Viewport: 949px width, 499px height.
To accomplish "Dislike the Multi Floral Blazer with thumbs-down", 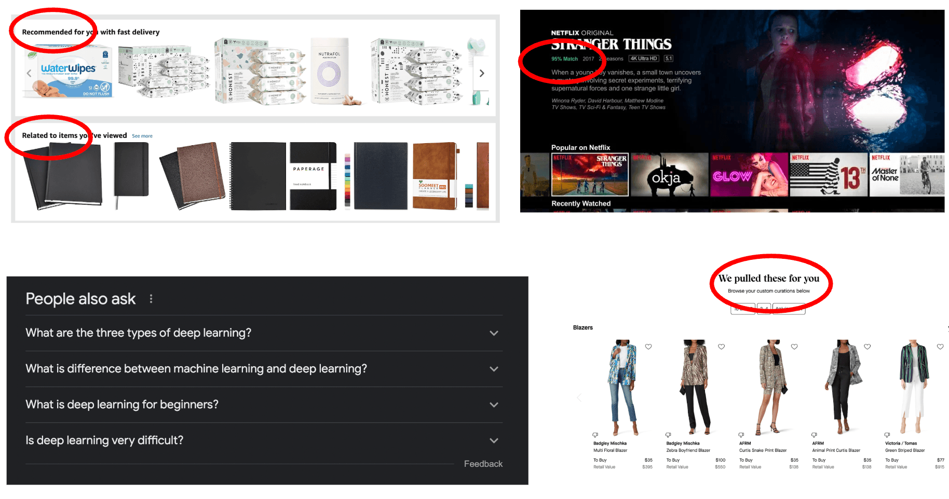I will (595, 435).
